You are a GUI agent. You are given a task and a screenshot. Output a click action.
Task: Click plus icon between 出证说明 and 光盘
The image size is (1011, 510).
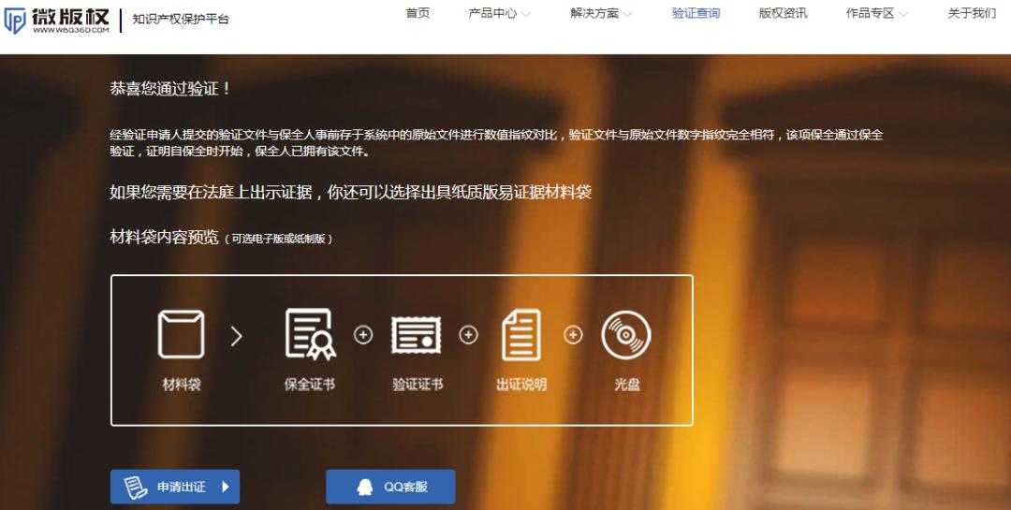573,335
